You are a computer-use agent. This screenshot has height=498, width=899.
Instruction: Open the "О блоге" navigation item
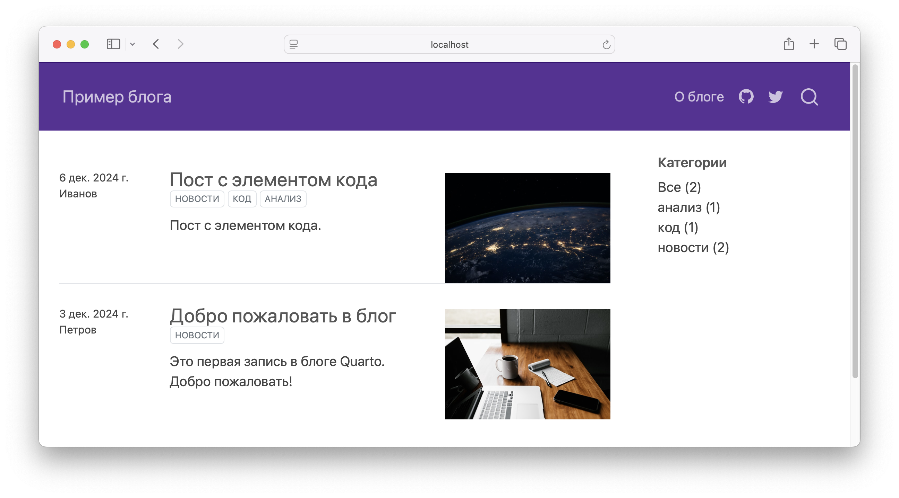(699, 97)
